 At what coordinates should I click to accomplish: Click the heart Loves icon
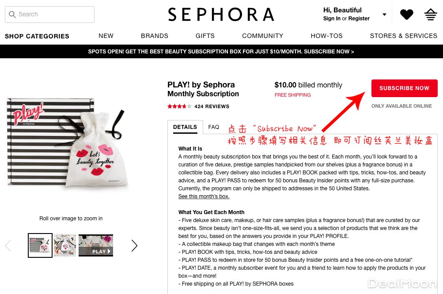pos(406,15)
